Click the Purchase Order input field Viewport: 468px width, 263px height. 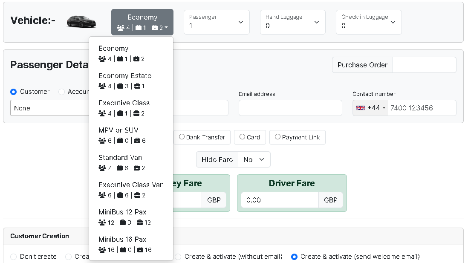[424, 65]
